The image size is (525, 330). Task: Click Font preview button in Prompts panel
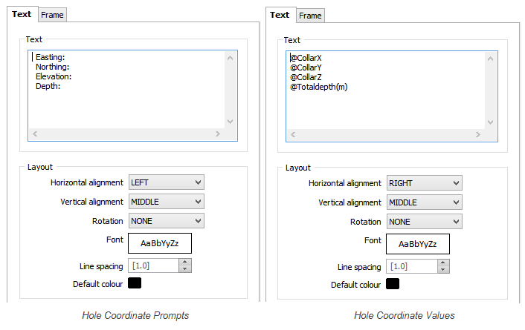click(x=160, y=243)
